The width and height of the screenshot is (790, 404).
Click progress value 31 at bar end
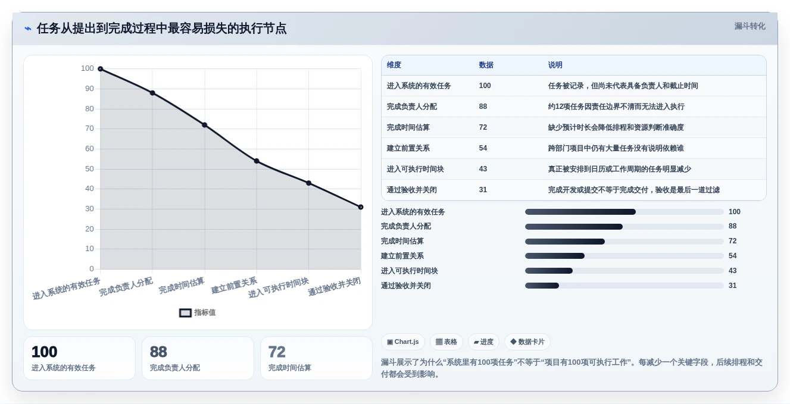click(x=733, y=286)
